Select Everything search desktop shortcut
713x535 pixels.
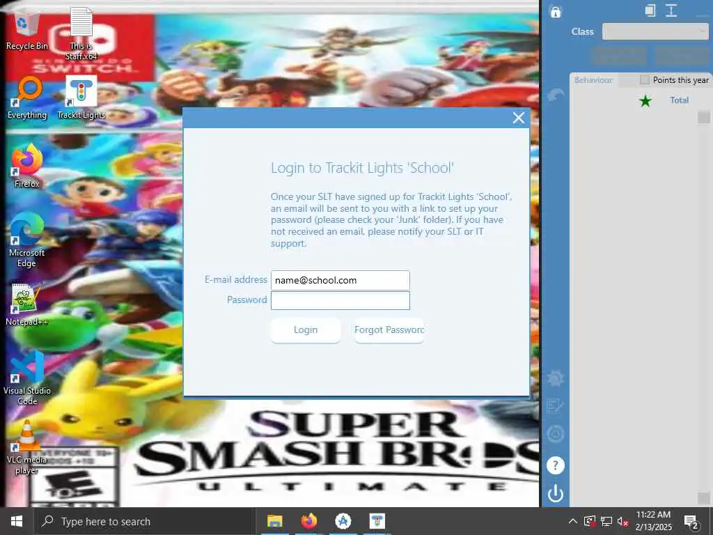[27, 98]
